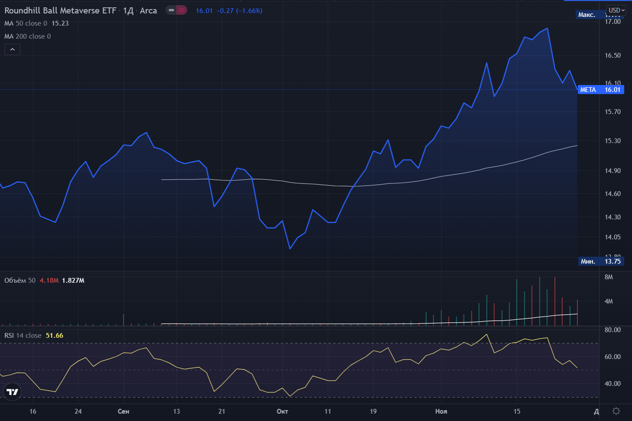Click the 14.30 price scale label

(x=613, y=217)
